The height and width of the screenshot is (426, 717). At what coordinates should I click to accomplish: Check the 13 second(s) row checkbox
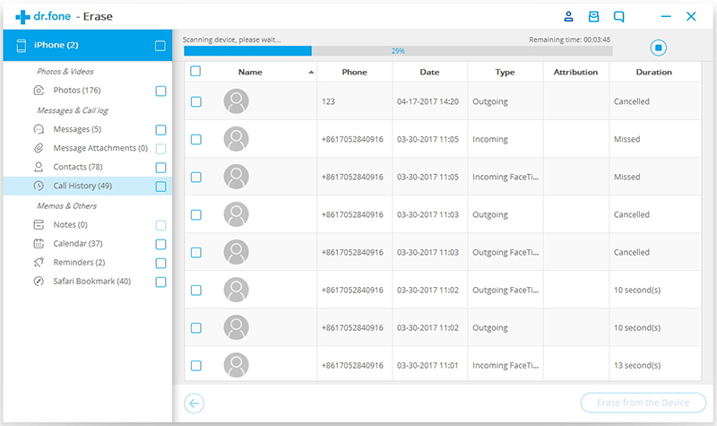[x=195, y=365]
